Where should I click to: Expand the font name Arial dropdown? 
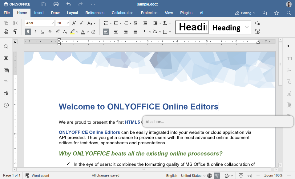tap(53, 23)
